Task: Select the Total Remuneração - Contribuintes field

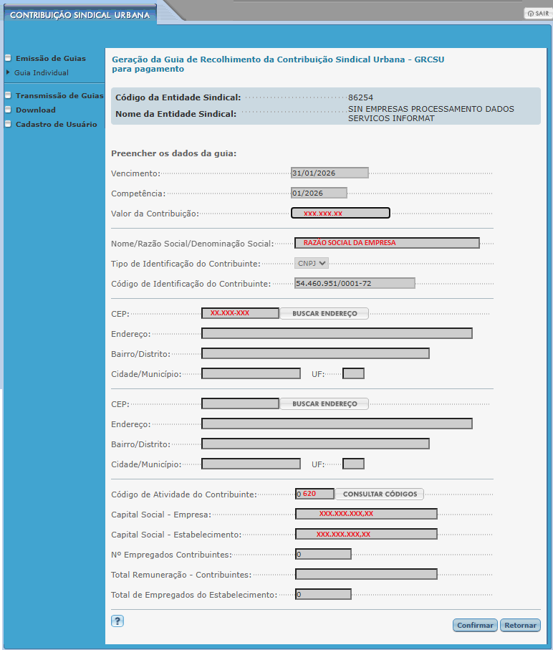Action: [x=366, y=574]
